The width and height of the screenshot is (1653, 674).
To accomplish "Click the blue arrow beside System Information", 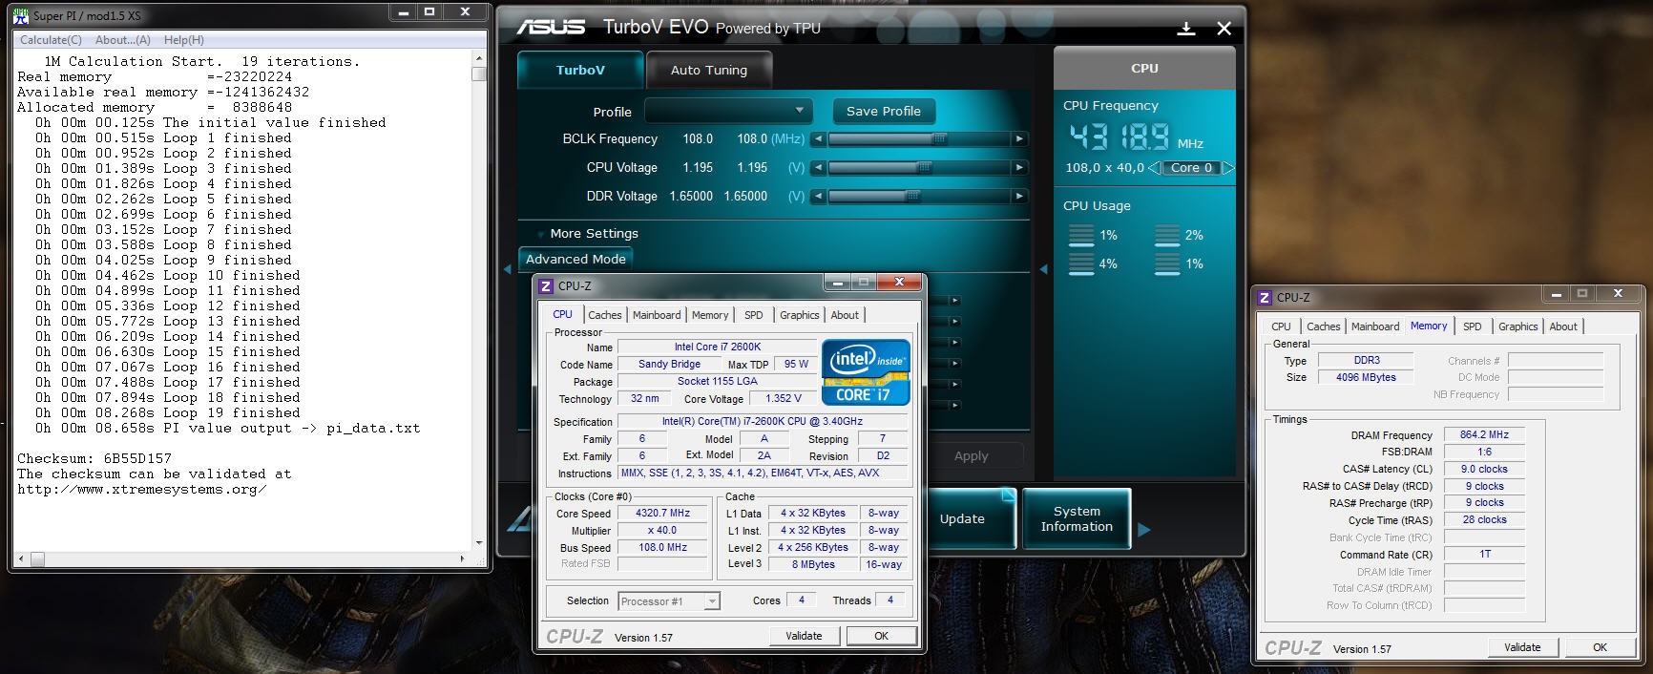I will coord(1144,530).
